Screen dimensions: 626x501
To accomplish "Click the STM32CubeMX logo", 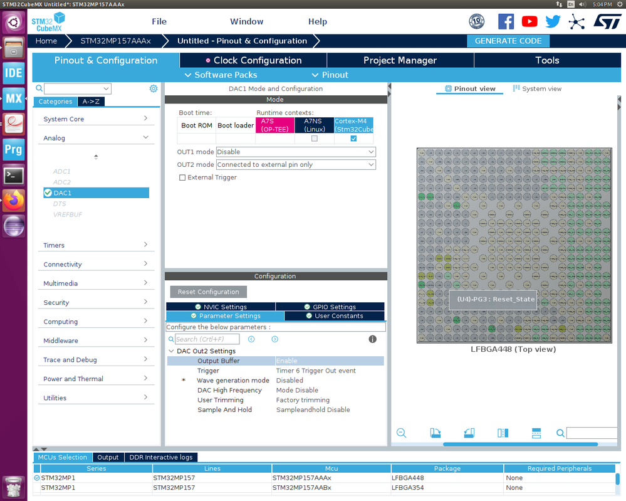I will [48, 21].
